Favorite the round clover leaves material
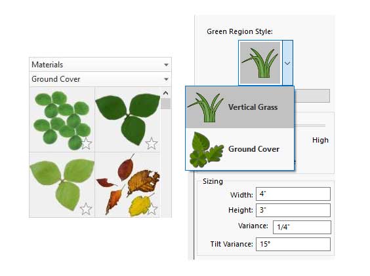 [x=86, y=143]
